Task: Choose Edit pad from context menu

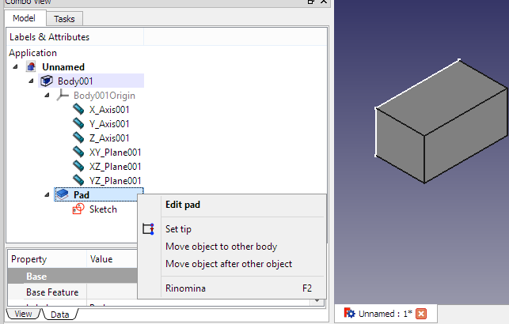Action: [x=183, y=205]
